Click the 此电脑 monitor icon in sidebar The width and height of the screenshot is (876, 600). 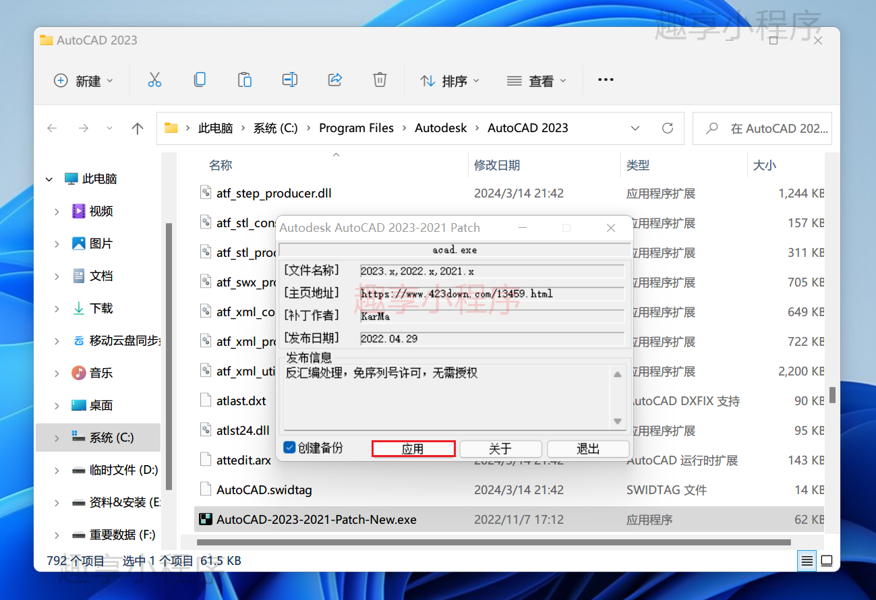(x=71, y=179)
